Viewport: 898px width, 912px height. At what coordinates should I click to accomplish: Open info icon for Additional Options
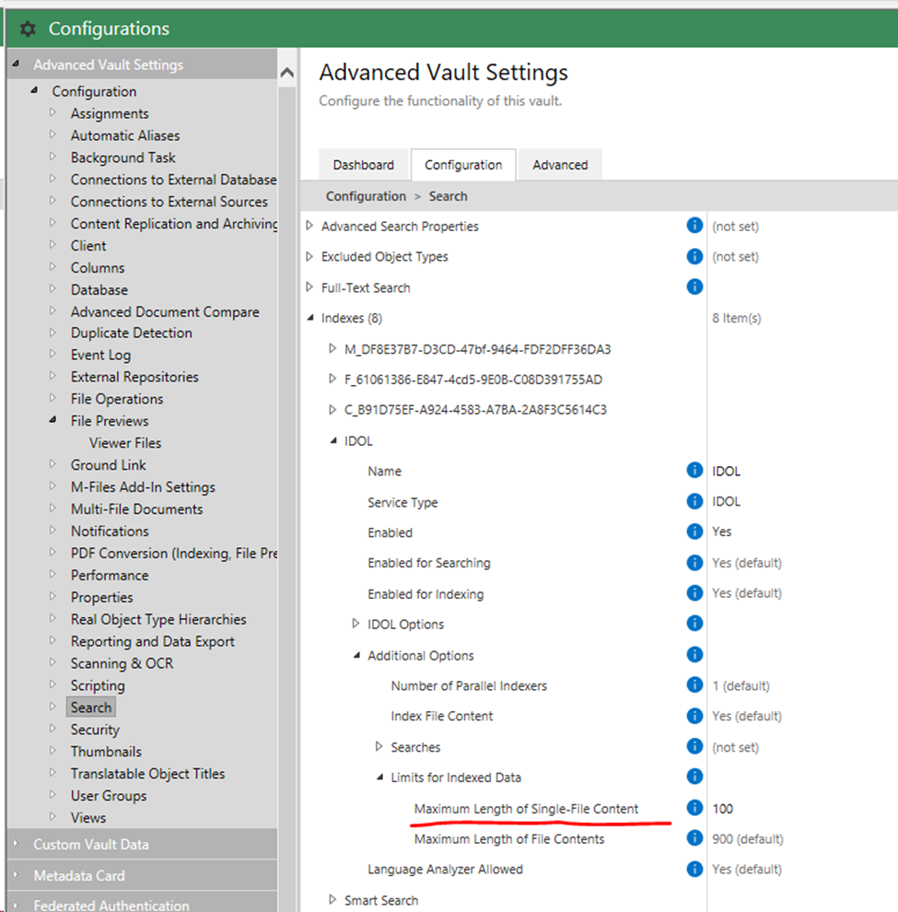point(694,654)
